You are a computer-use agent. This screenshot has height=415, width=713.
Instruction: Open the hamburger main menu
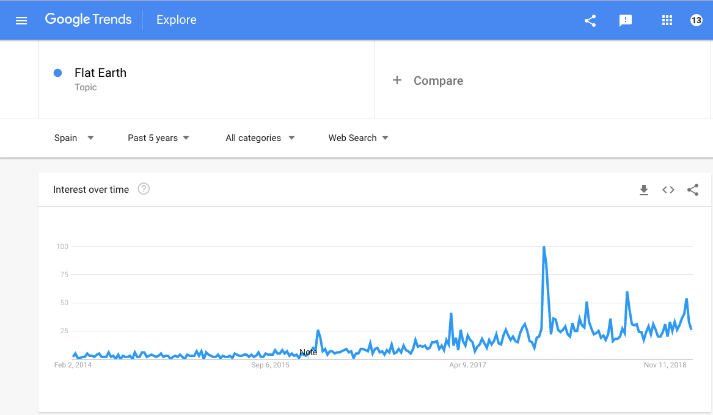[21, 20]
